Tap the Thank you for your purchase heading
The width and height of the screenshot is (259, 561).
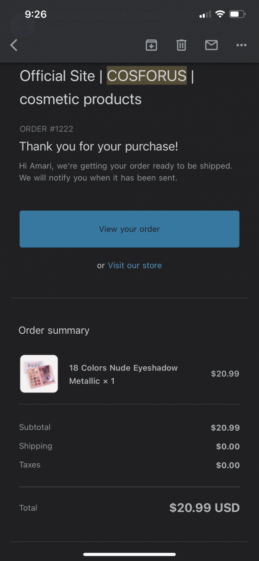[98, 147]
